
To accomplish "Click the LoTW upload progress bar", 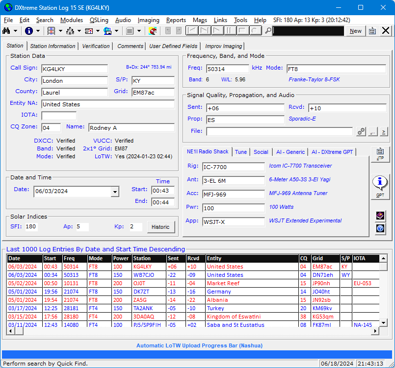I will coord(197,354).
